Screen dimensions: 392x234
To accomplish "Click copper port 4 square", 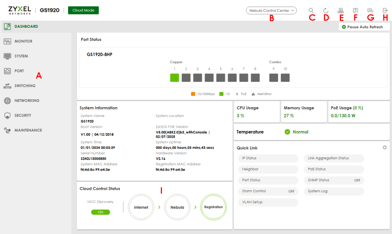I will (209, 78).
